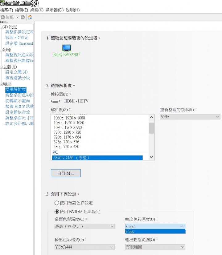Open 輸出動態範圍 有限範圍 dropdown
Screen dimensions: 222x255
[x=155, y=247]
